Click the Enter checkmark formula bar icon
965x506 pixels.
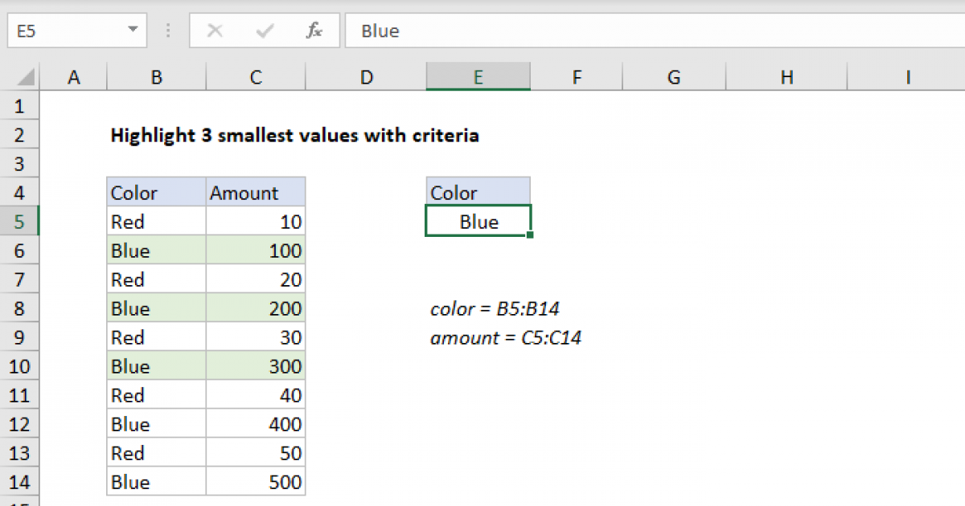point(264,31)
